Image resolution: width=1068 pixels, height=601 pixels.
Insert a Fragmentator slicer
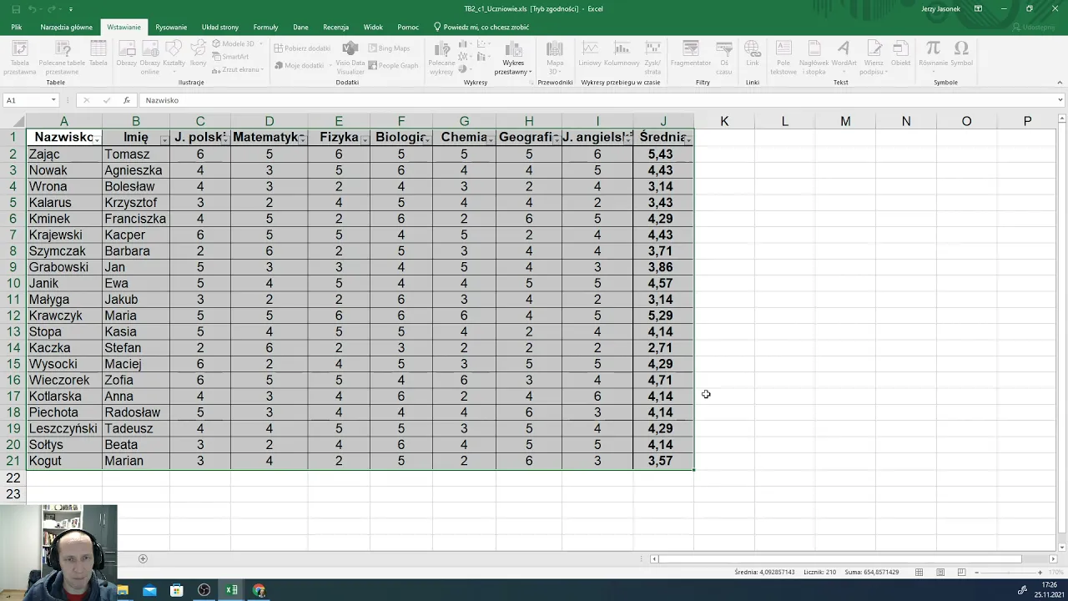690,53
